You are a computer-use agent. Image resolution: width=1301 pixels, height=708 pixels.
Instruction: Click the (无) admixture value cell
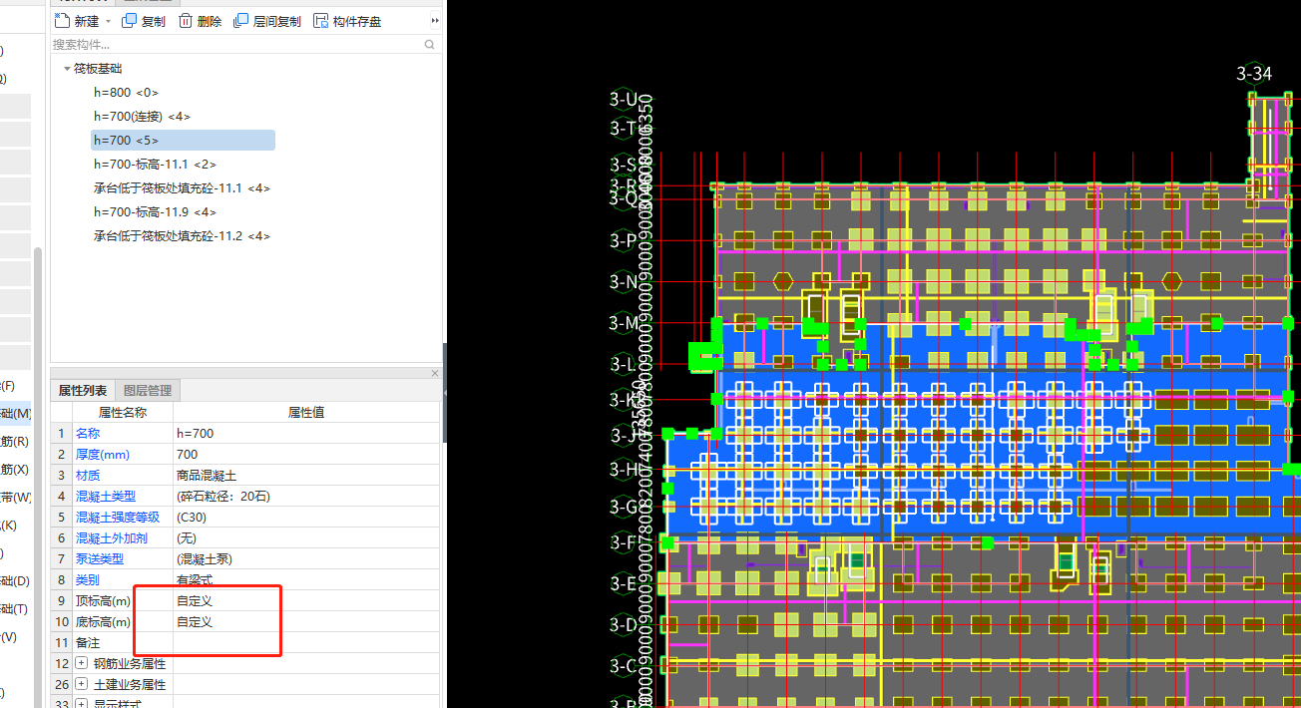(306, 538)
